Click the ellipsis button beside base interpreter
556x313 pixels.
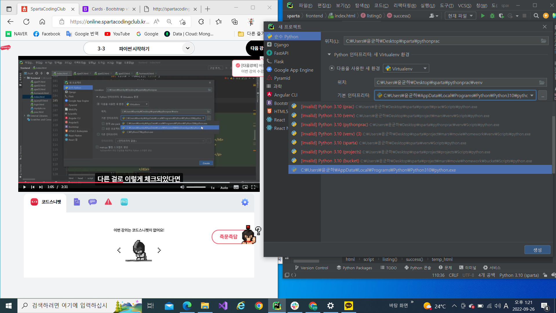click(x=543, y=95)
